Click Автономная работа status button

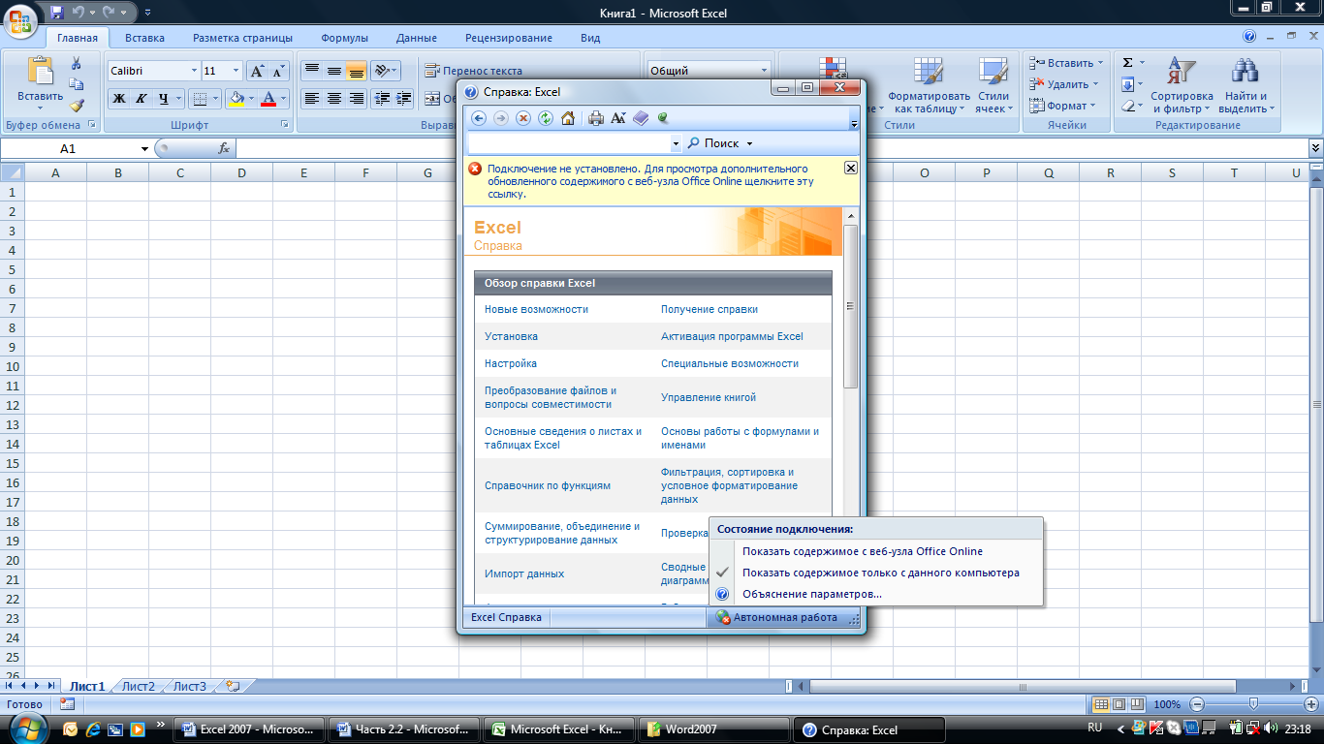(777, 617)
